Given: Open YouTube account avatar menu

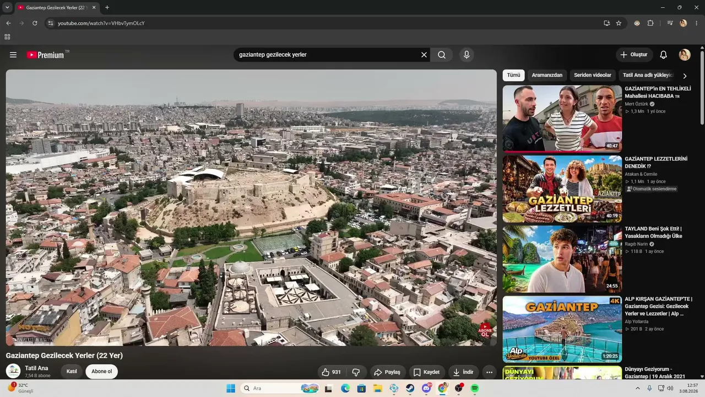Looking at the screenshot, I should (x=685, y=55).
